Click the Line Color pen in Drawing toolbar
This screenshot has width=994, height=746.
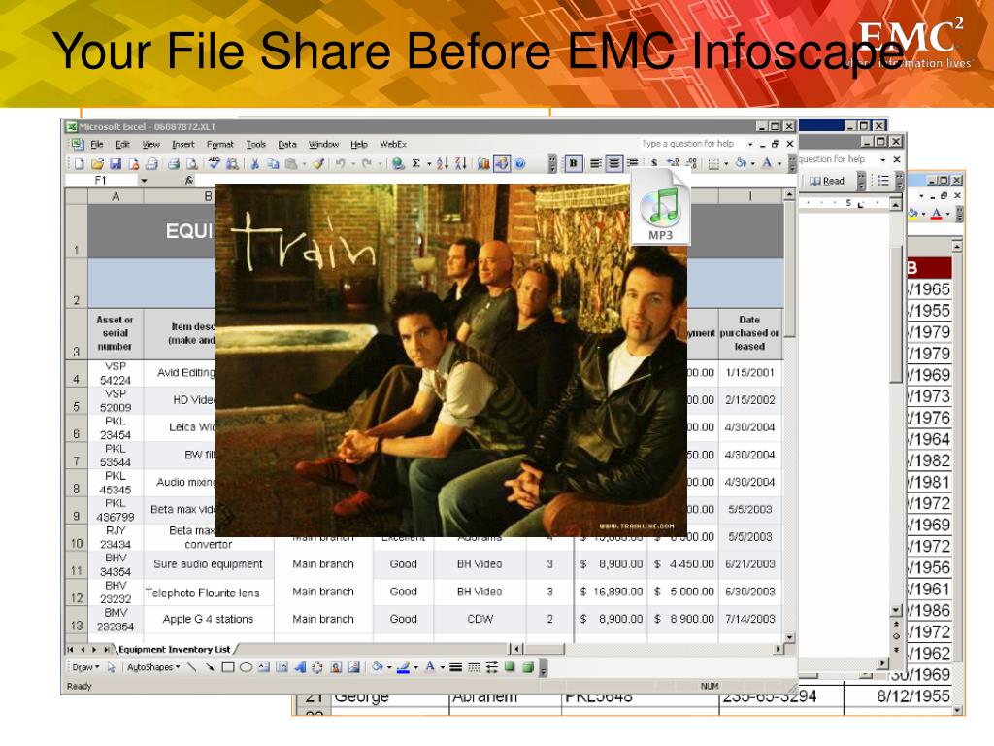(x=403, y=667)
